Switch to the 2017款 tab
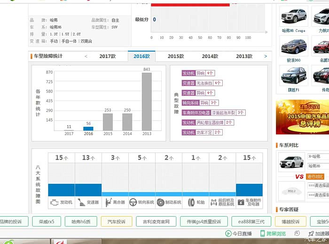The image size is (329, 244). 108,56
